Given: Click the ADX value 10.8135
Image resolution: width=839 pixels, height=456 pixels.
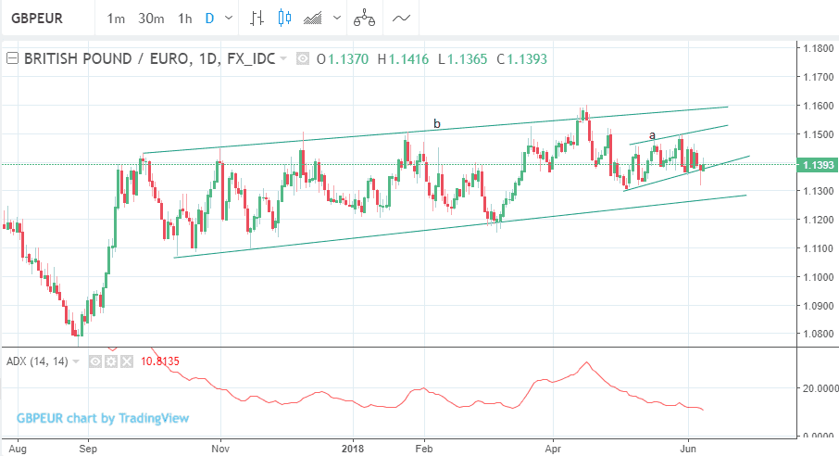Looking at the screenshot, I should 160,361.
